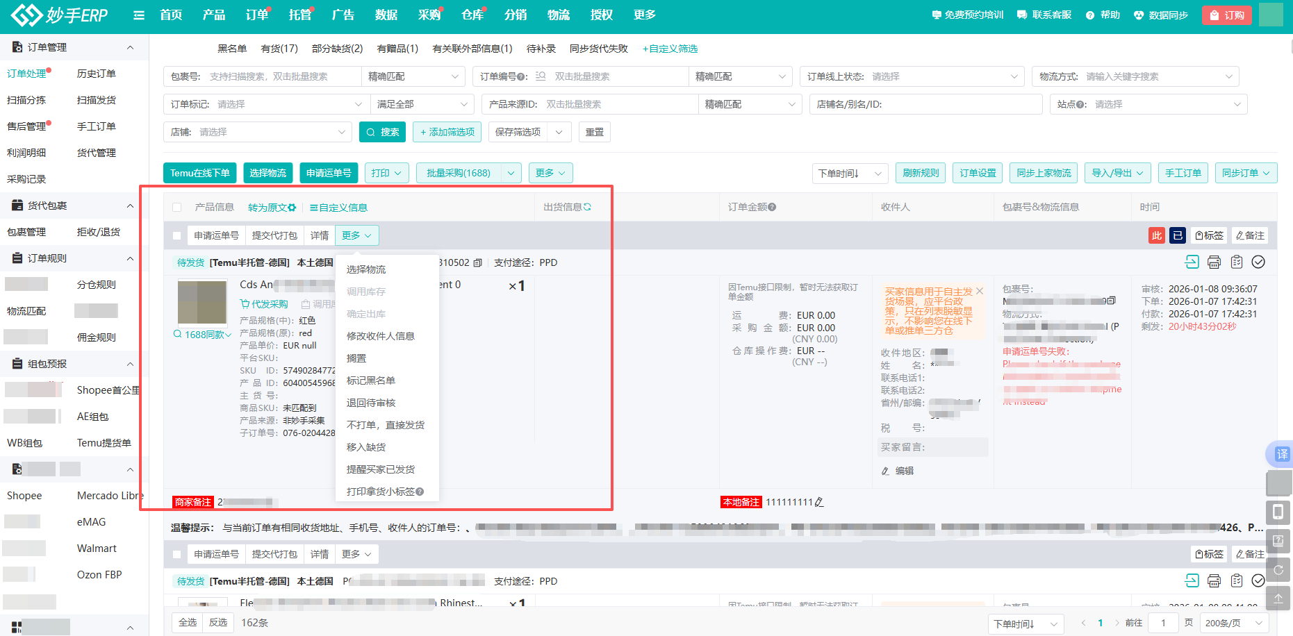Check the first order's checkbox
This screenshot has height=636, width=1293.
pyautogui.click(x=177, y=236)
